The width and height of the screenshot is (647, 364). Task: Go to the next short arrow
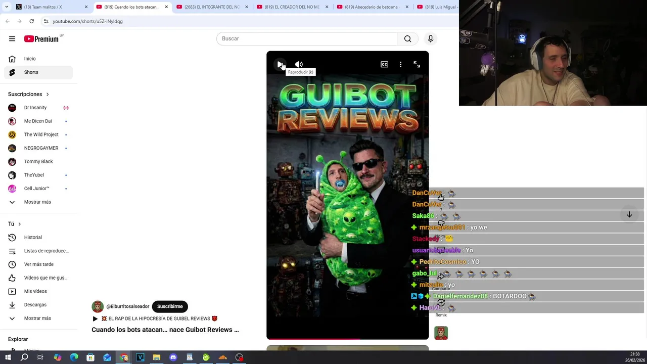point(629,215)
